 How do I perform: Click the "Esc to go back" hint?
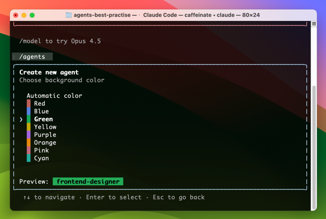tap(179, 197)
